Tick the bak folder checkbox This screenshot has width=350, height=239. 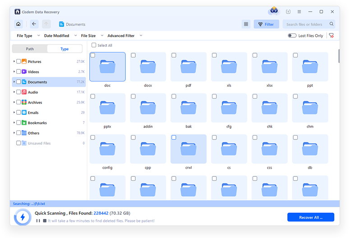coord(174,96)
